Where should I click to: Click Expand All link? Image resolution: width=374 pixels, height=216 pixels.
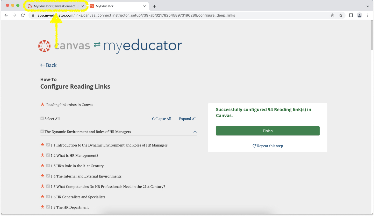point(188,119)
